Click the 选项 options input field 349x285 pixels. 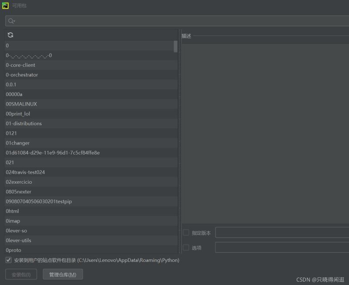coord(282,247)
